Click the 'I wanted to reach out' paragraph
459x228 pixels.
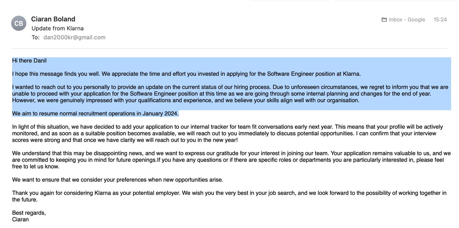[230, 94]
